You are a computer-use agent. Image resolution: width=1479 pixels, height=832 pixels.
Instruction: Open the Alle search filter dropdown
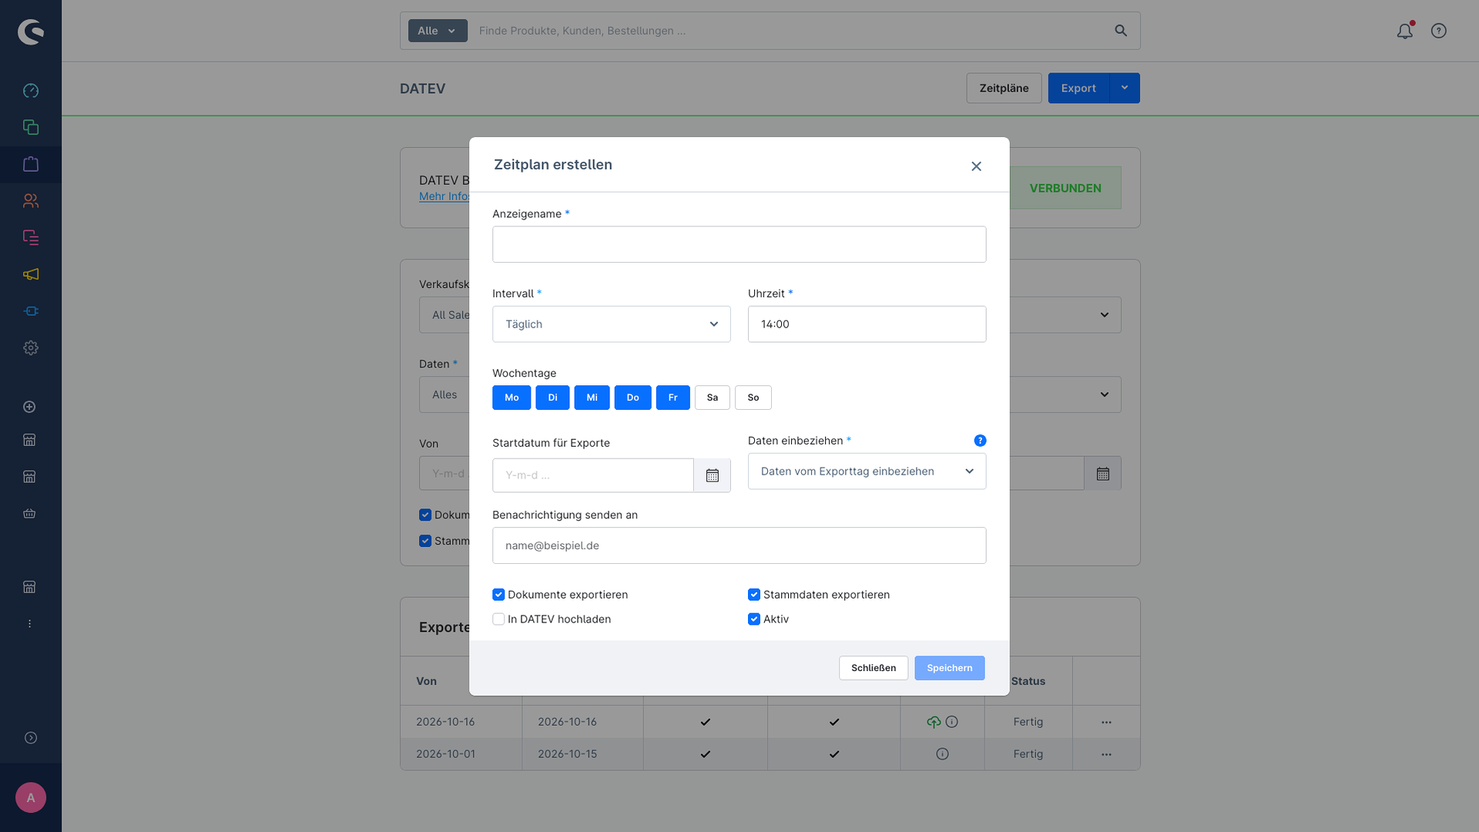tap(438, 31)
